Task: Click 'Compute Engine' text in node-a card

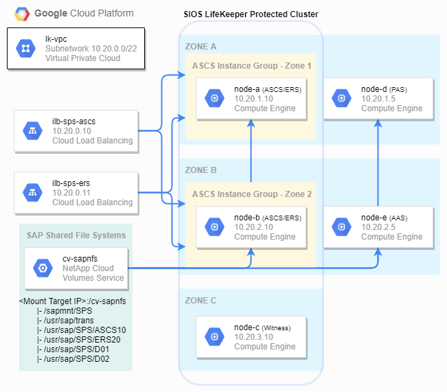Action: (265, 108)
